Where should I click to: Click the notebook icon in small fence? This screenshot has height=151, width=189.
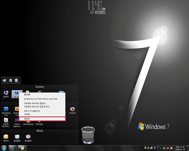10,80
